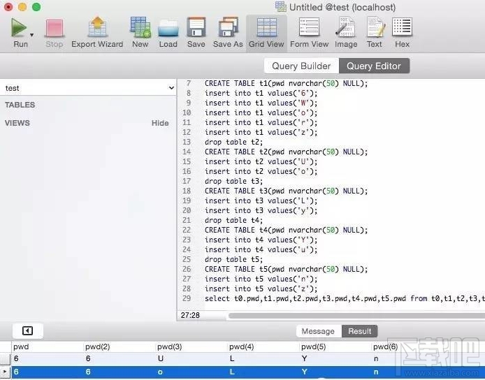Click the horizontal scrollbar under the editor
This screenshot has width=485, height=380.
click(356, 315)
